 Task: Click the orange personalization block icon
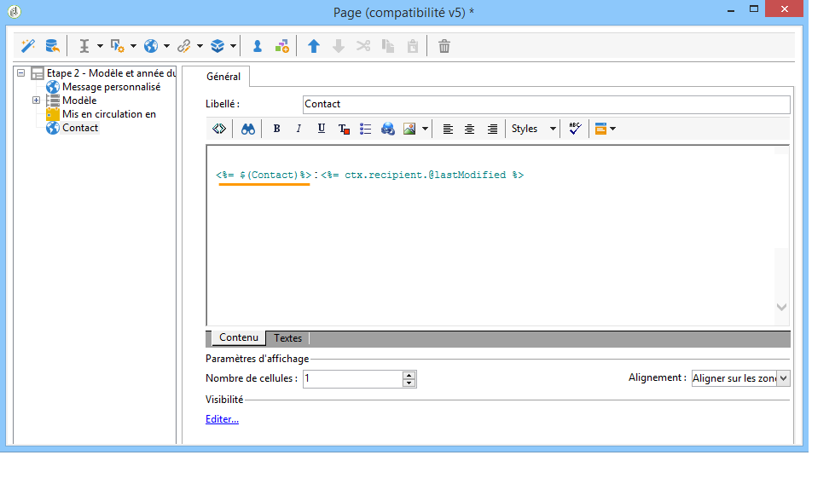600,129
